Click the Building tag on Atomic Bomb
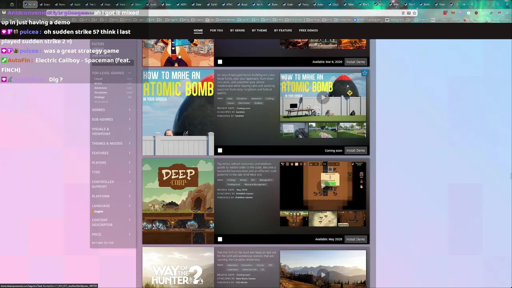 coord(258,103)
